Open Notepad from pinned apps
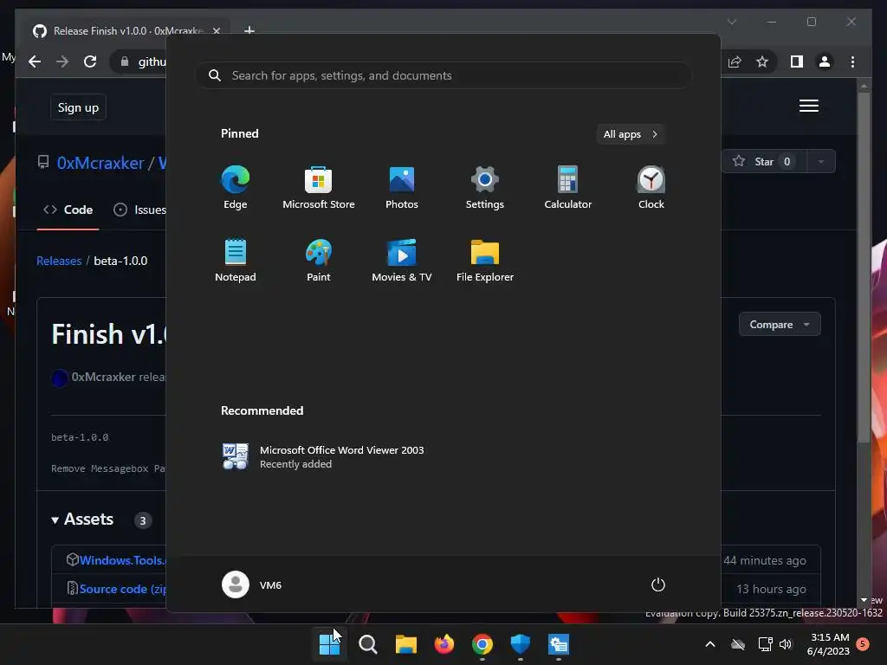This screenshot has height=665, width=887. [236, 260]
